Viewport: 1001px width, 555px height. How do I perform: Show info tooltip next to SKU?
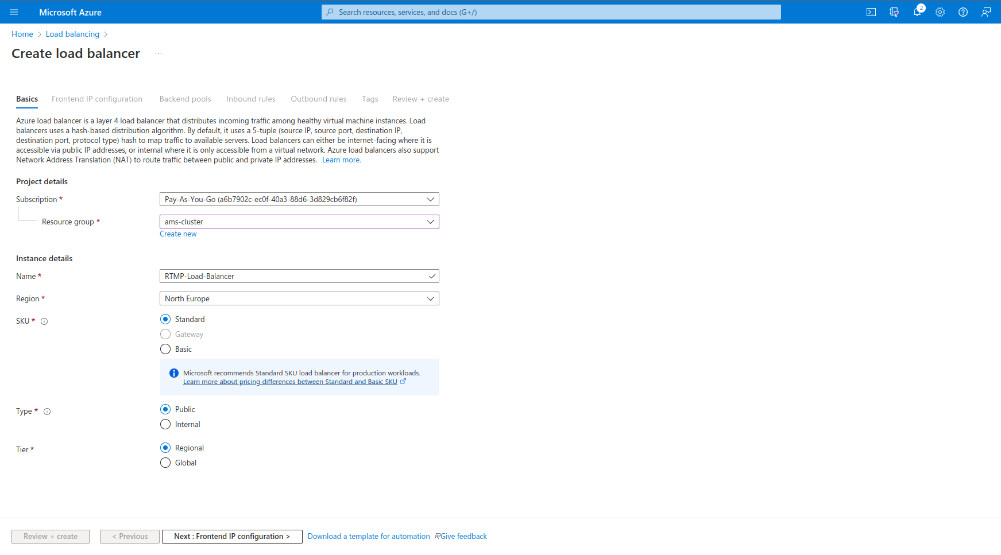tap(44, 321)
